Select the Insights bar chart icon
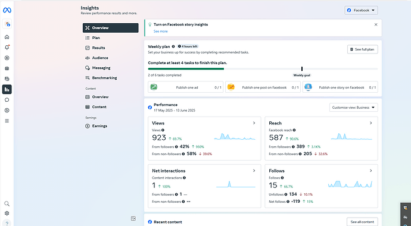 point(7,89)
